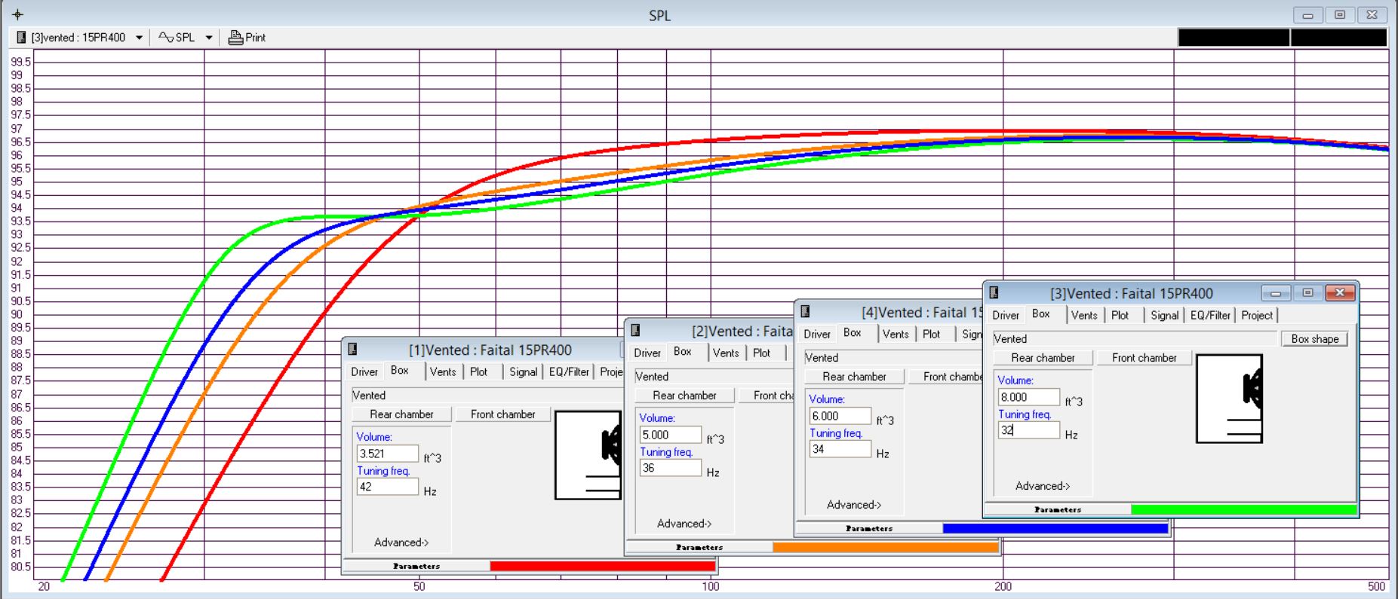The height and width of the screenshot is (599, 1398).
Task: Click Front chamber button in [3]Vented window
Action: [x=1145, y=358]
